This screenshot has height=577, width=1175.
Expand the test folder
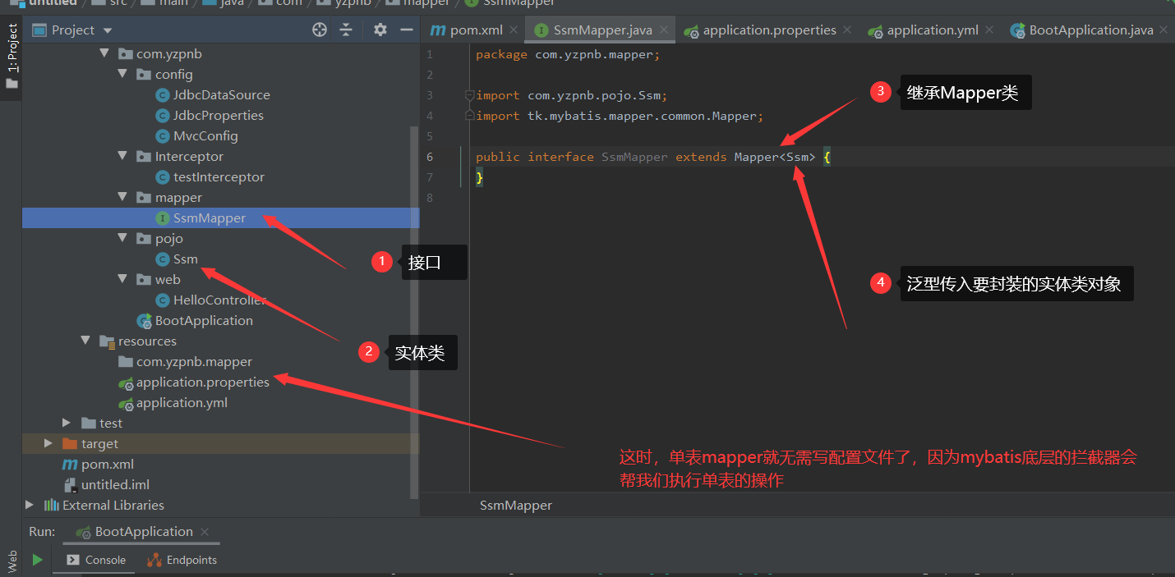click(x=67, y=423)
